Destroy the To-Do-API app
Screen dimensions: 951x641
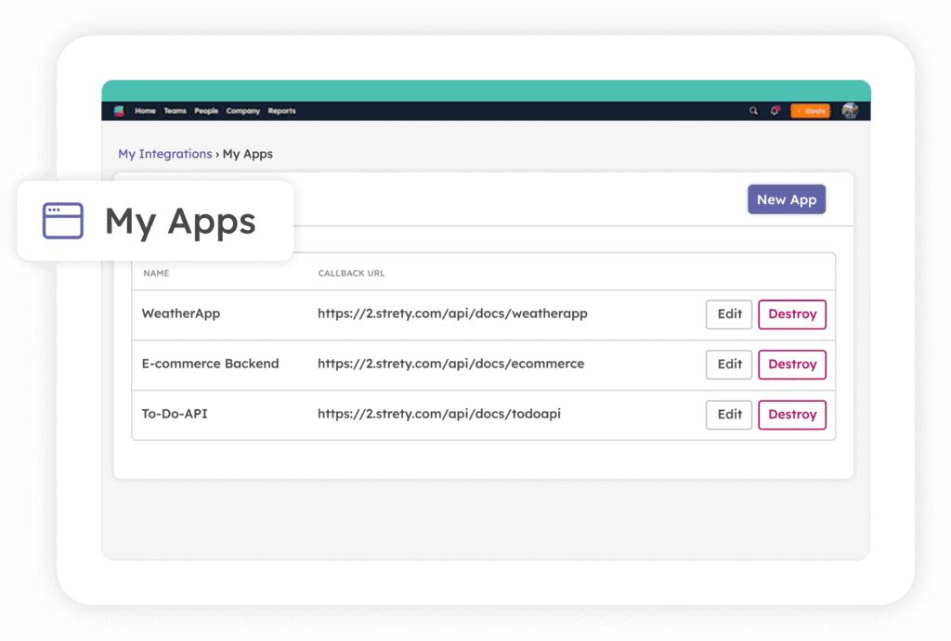(x=791, y=415)
